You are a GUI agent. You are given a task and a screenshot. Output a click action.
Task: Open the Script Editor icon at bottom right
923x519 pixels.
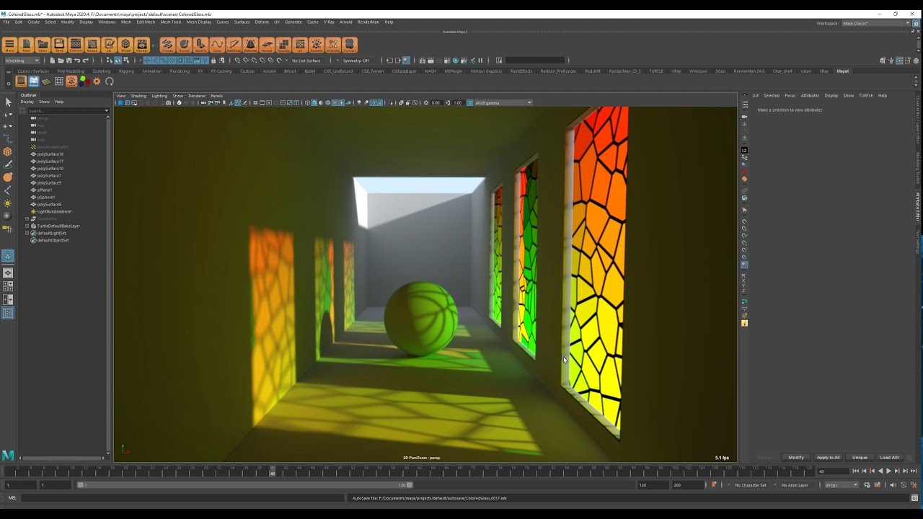coord(914,498)
